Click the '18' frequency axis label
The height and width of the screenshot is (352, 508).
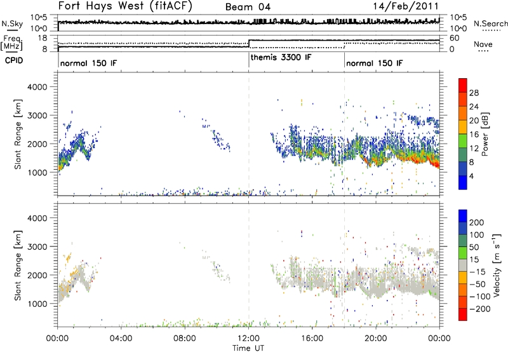click(42, 38)
